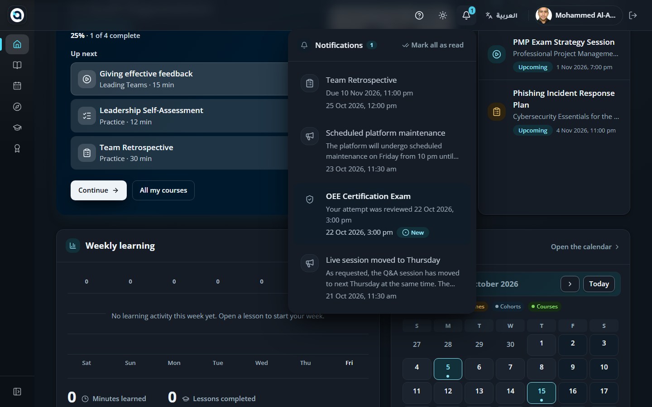Open the calendar icon in the sidebar
Viewport: 652px width, 407px height.
pyautogui.click(x=17, y=86)
